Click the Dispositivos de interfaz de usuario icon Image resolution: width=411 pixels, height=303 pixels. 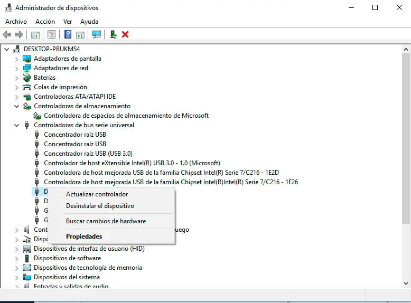[x=27, y=249]
